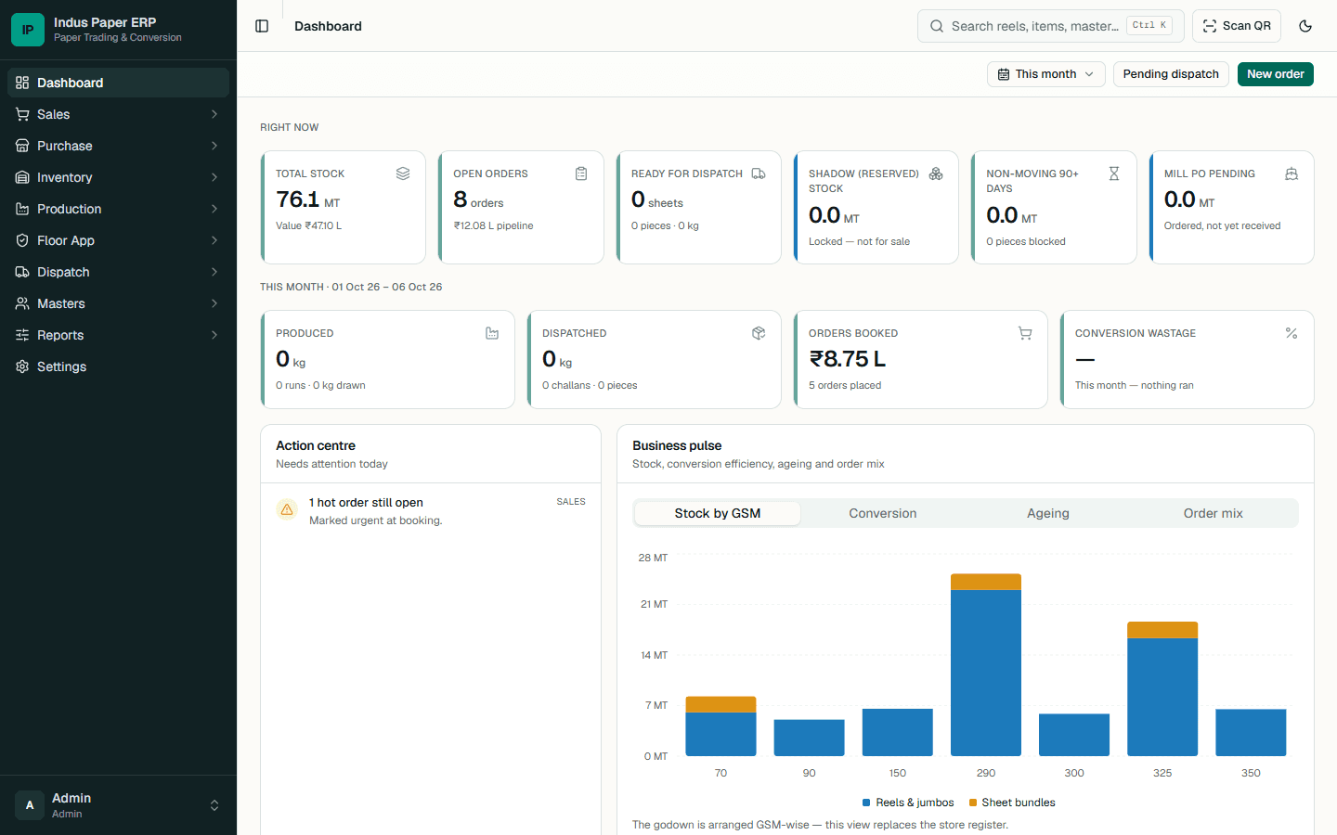Expand the Production menu chevron
This screenshot has height=835, width=1337.
point(214,209)
